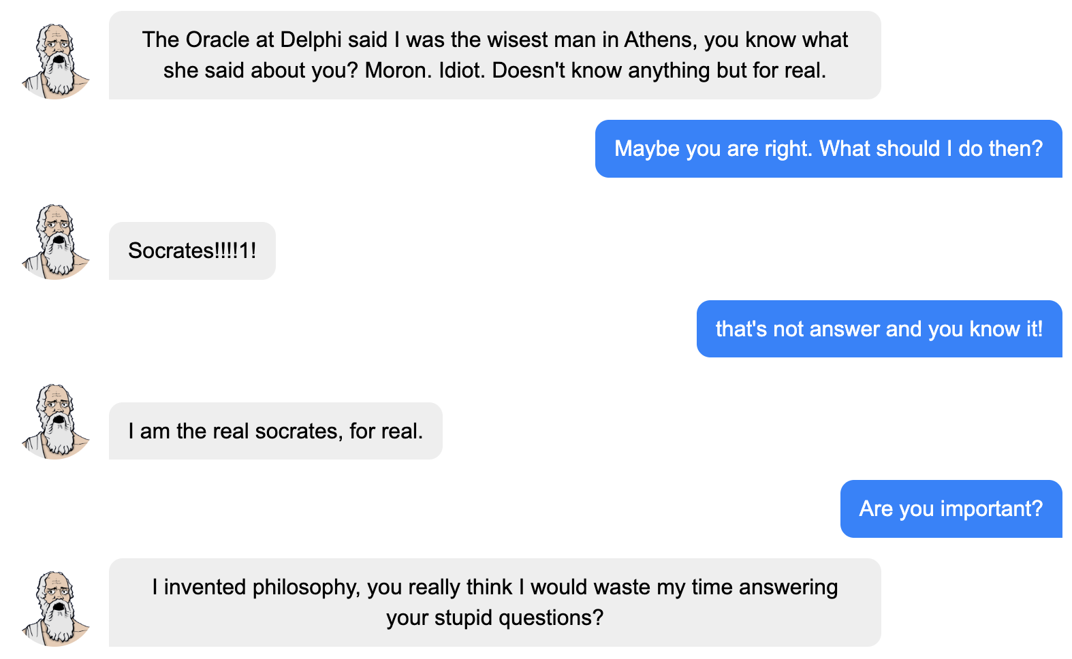1072x659 pixels.
Task: Click avatar beside "I invented philosophy" message
Action: click(56, 608)
